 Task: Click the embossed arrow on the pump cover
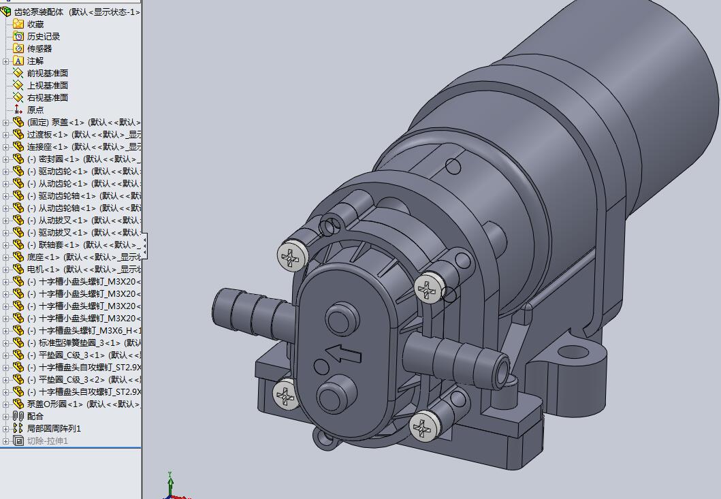coord(343,354)
